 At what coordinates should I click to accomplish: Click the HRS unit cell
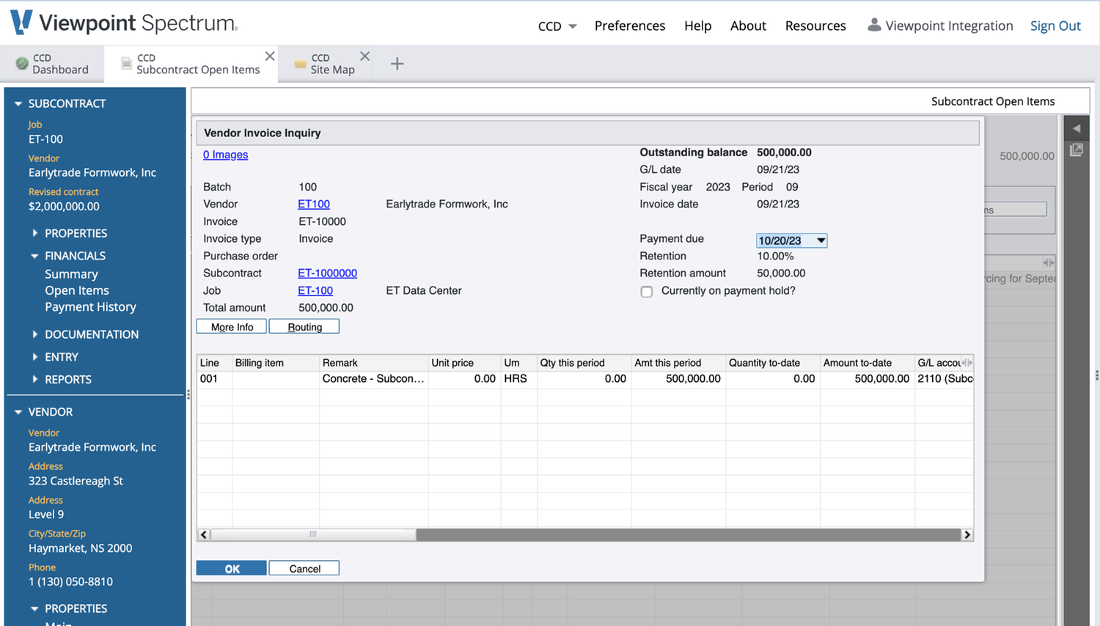click(518, 379)
